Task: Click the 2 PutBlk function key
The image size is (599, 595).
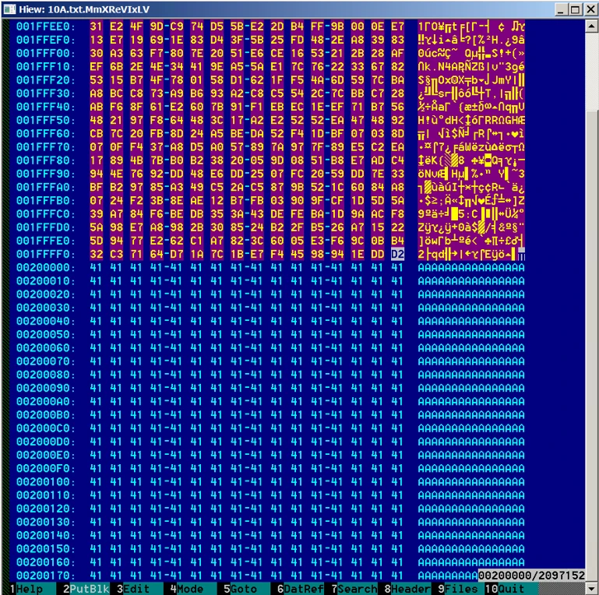Action: point(86,589)
